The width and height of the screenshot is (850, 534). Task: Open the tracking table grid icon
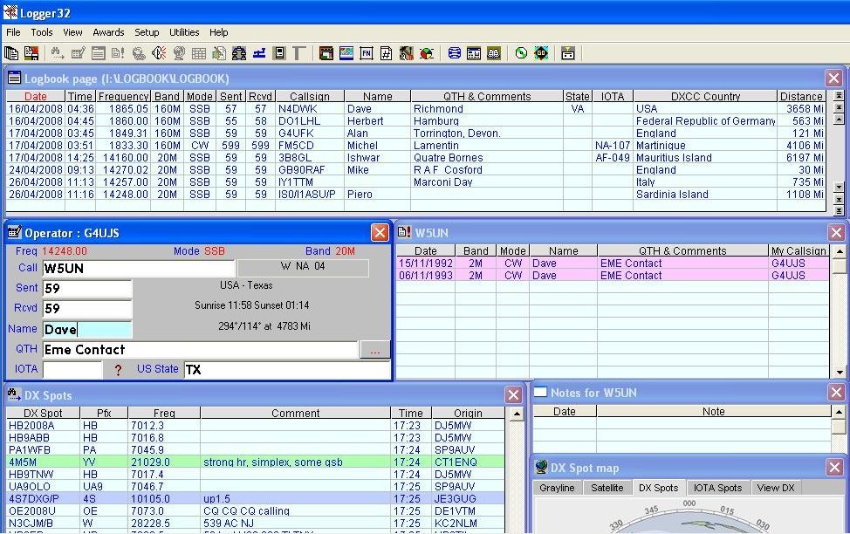pos(197,53)
